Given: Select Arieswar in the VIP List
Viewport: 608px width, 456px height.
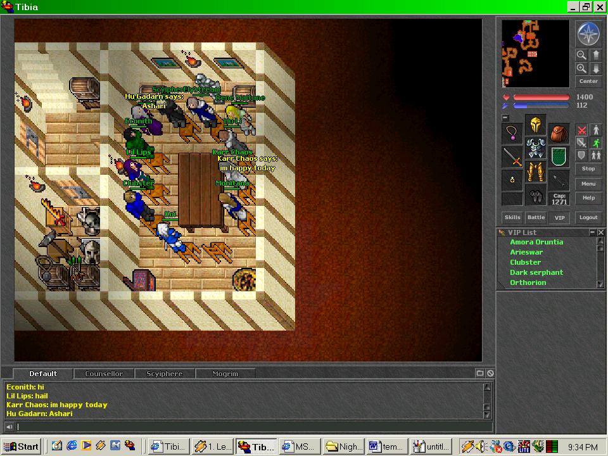Looking at the screenshot, I should tap(526, 252).
